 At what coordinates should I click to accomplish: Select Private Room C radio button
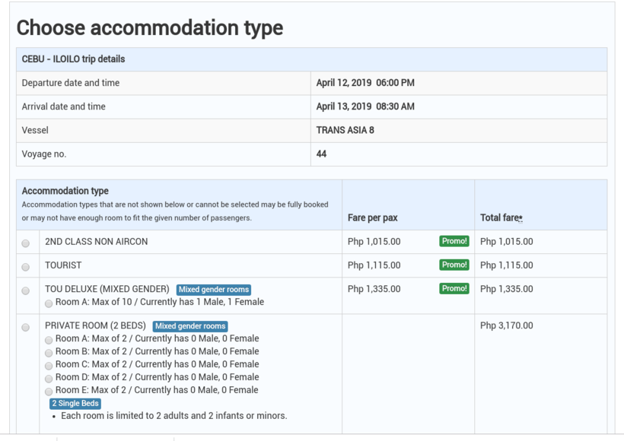tap(49, 366)
